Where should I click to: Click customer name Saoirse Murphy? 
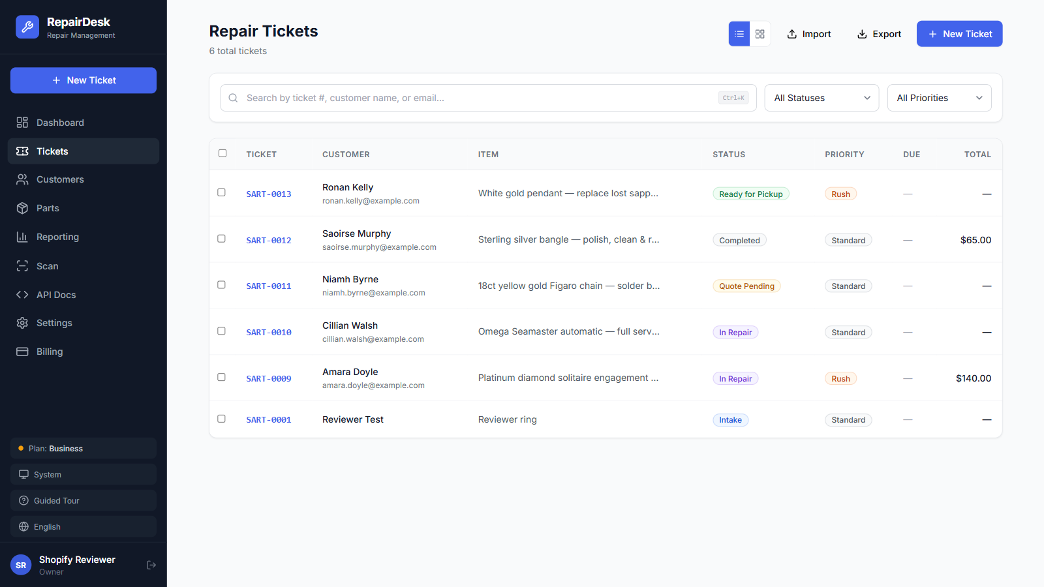tap(357, 233)
